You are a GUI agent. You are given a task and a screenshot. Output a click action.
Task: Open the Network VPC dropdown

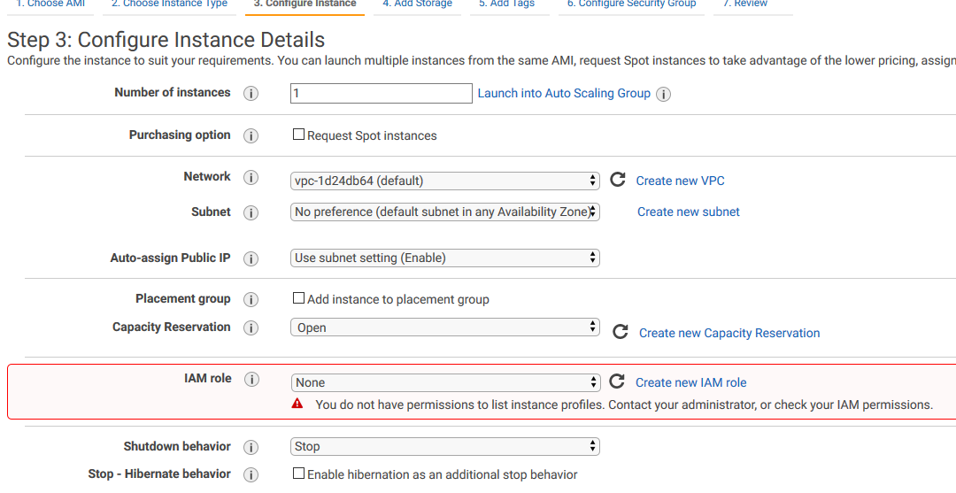(x=445, y=181)
